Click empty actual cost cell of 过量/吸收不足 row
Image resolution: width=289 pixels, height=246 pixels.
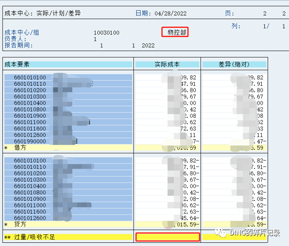168,237
